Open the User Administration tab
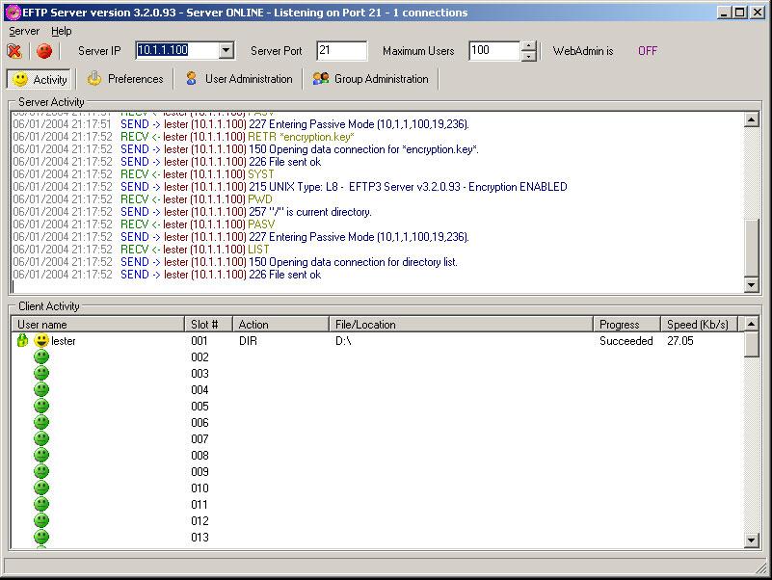 click(x=239, y=79)
